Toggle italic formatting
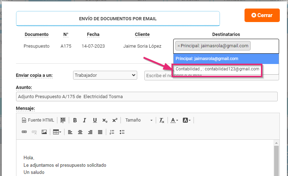288x176 pixels. point(84,120)
